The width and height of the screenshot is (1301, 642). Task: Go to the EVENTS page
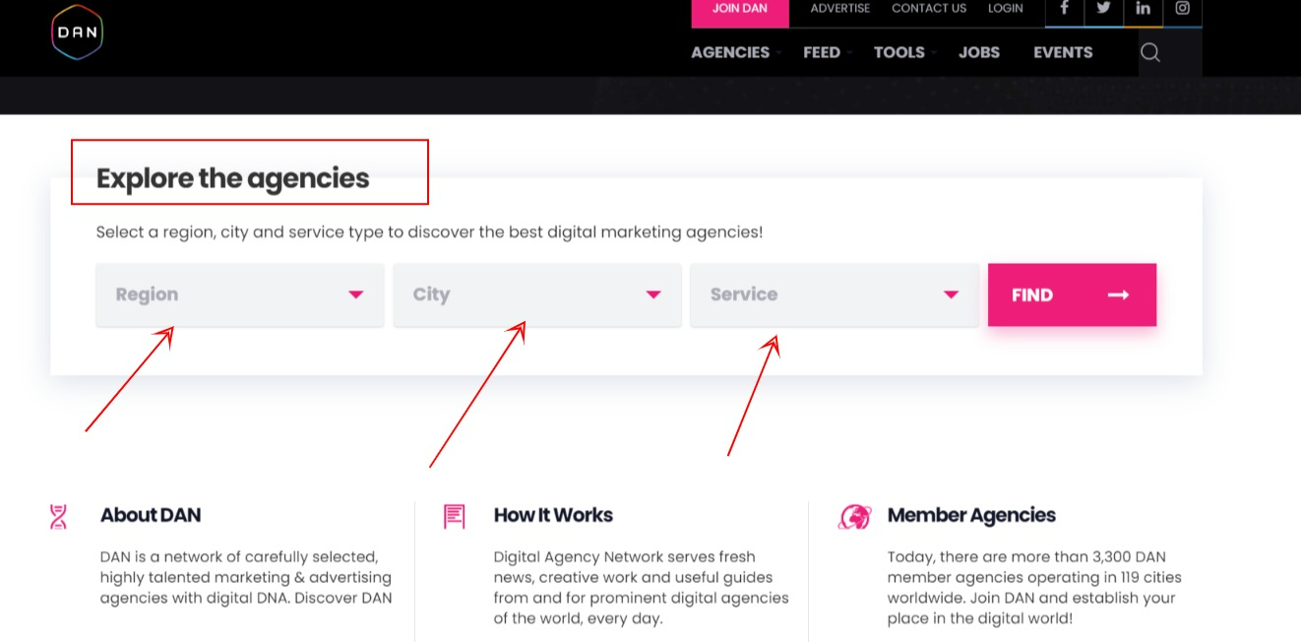pos(1063,53)
